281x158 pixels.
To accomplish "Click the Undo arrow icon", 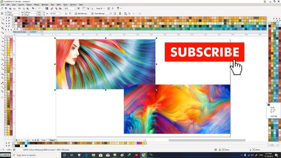I will point(33,8).
